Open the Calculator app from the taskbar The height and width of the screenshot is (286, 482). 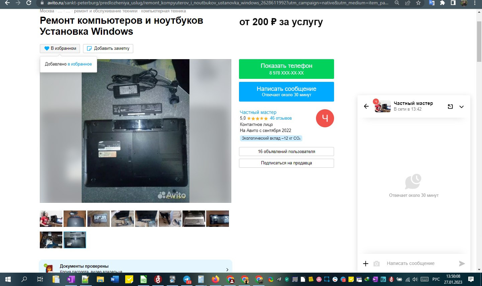[201, 279]
